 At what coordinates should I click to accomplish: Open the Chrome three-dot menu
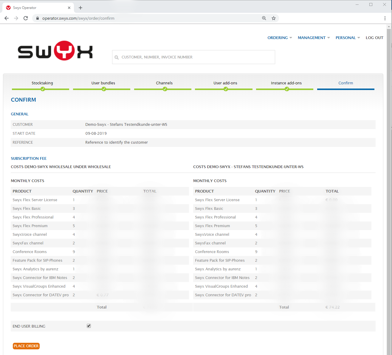[x=385, y=18]
